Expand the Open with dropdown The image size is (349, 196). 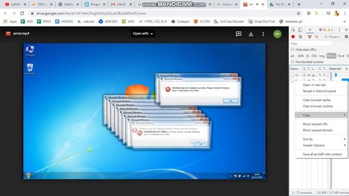click(143, 34)
